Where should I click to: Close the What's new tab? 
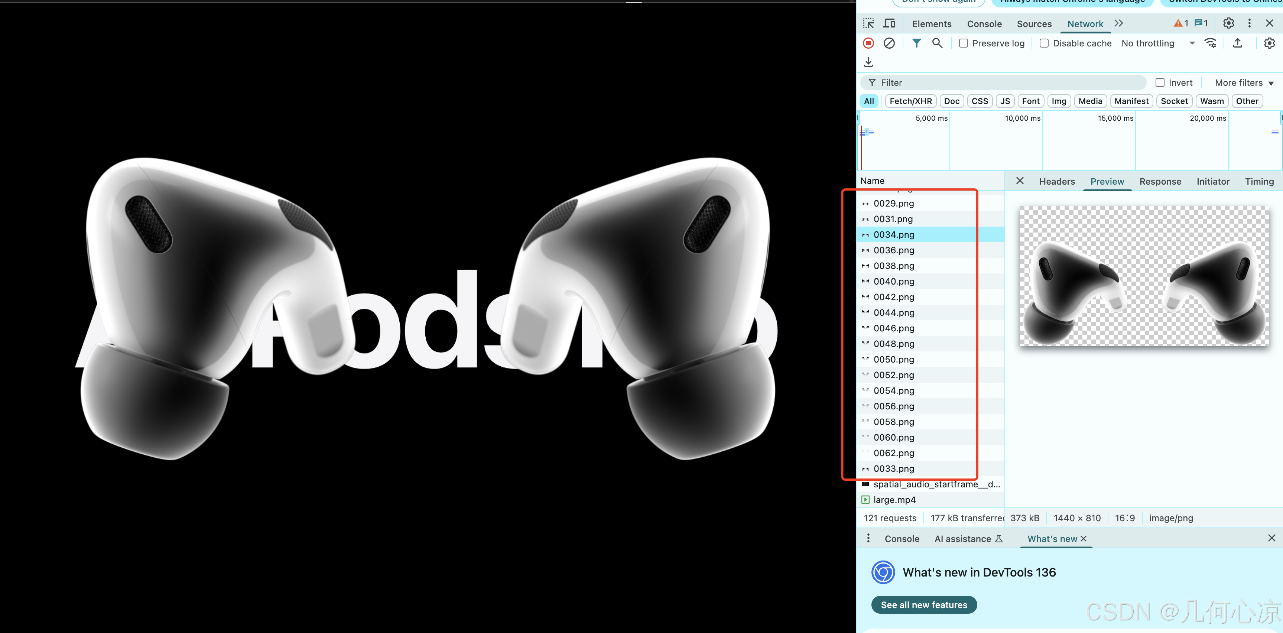point(1083,539)
